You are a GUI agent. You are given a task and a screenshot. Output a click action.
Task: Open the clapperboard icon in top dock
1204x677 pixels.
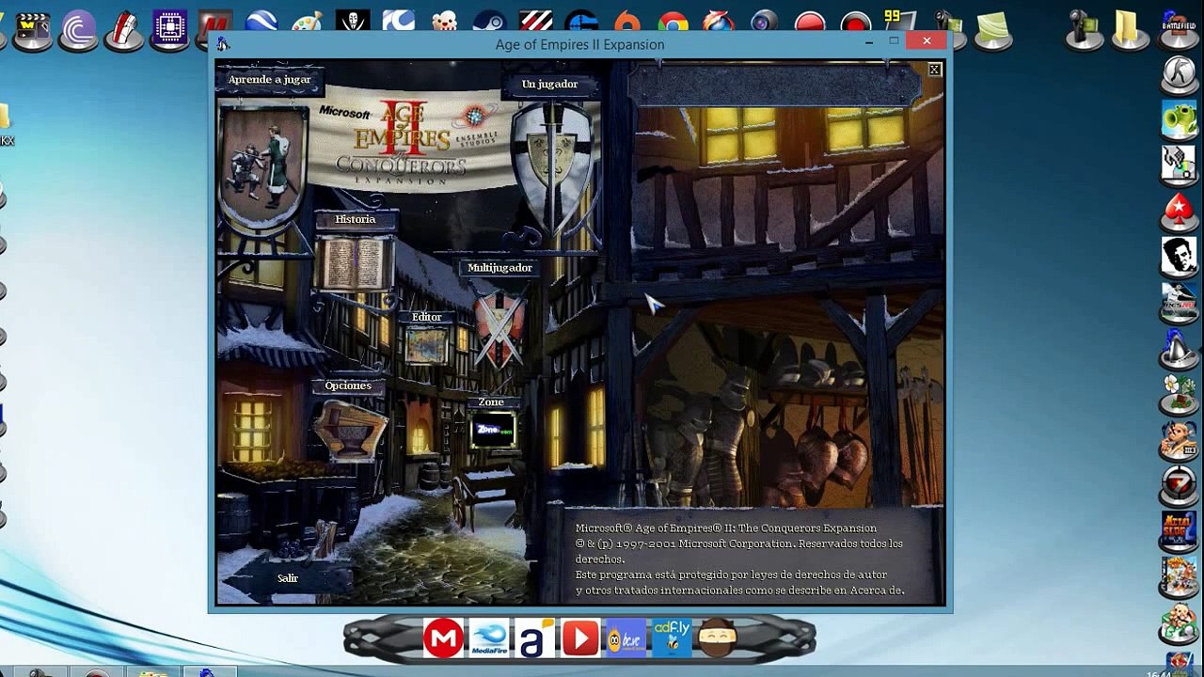[x=33, y=28]
